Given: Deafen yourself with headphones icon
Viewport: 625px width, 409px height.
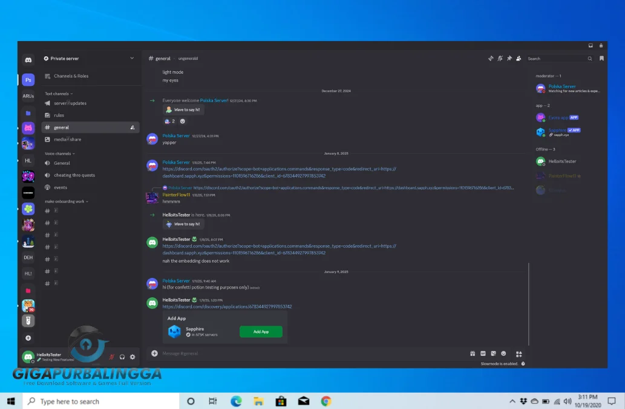Looking at the screenshot, I should point(122,357).
